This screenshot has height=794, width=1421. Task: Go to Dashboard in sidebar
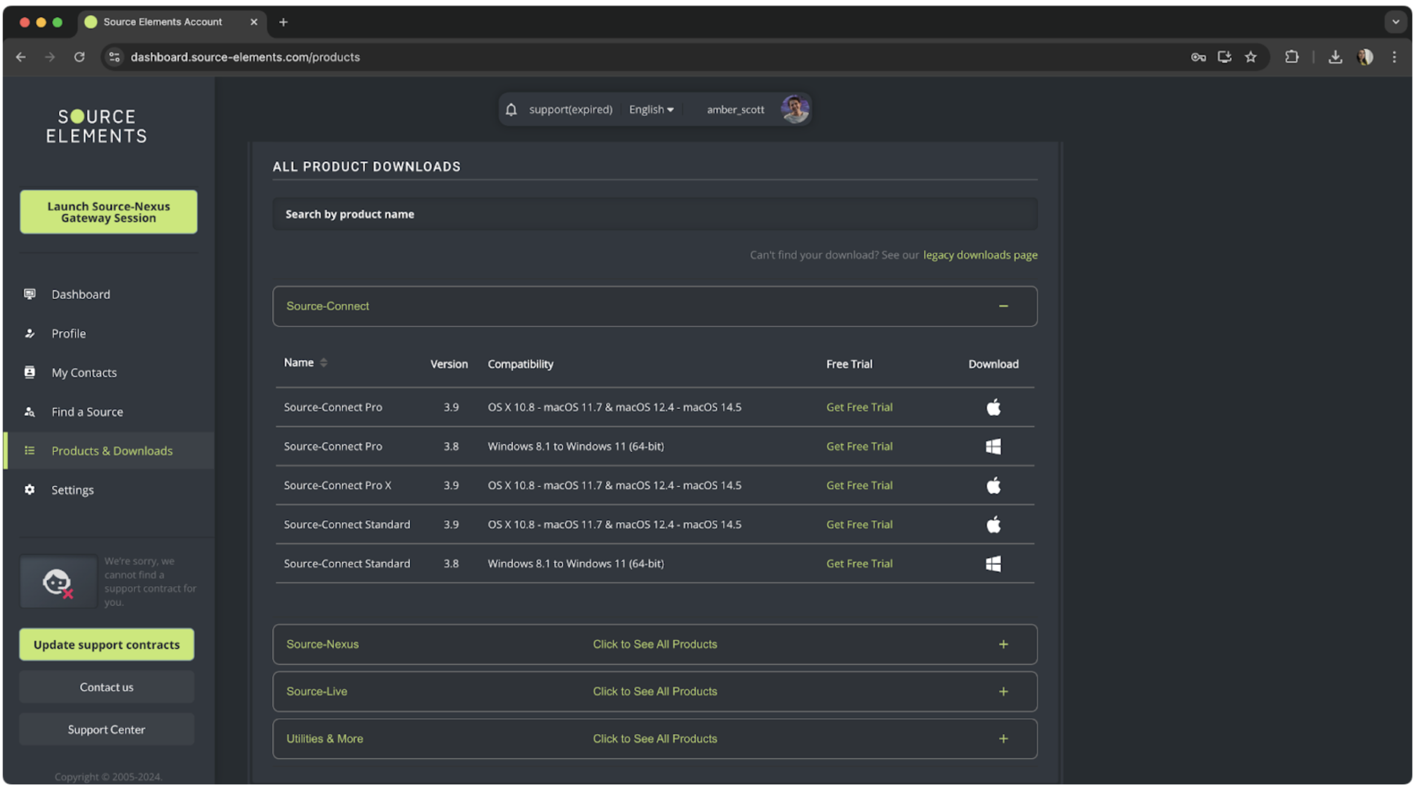pyautogui.click(x=80, y=294)
